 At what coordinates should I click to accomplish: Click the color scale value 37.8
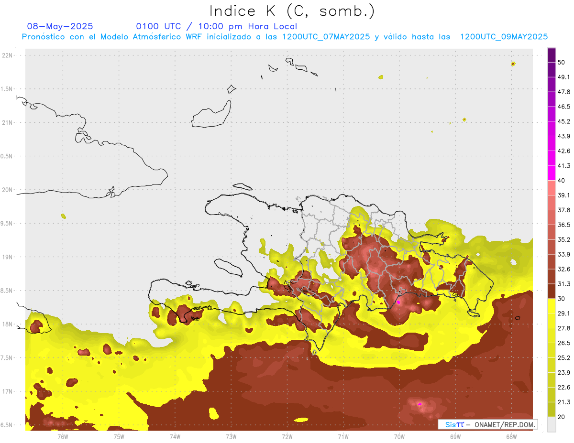[x=563, y=210]
